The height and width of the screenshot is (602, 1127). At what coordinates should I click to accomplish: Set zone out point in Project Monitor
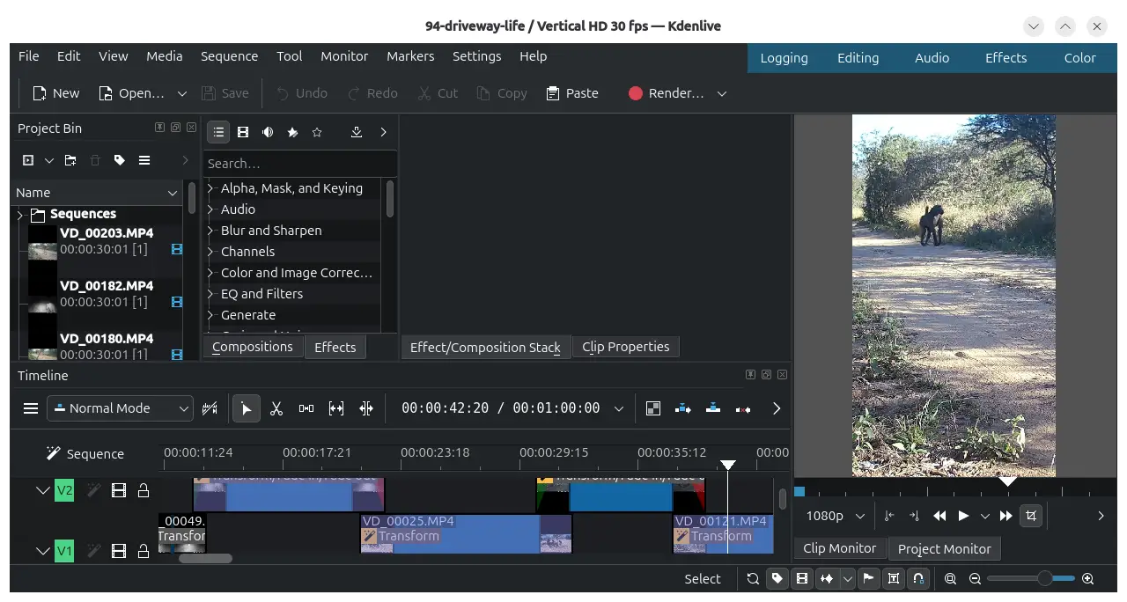(x=914, y=516)
